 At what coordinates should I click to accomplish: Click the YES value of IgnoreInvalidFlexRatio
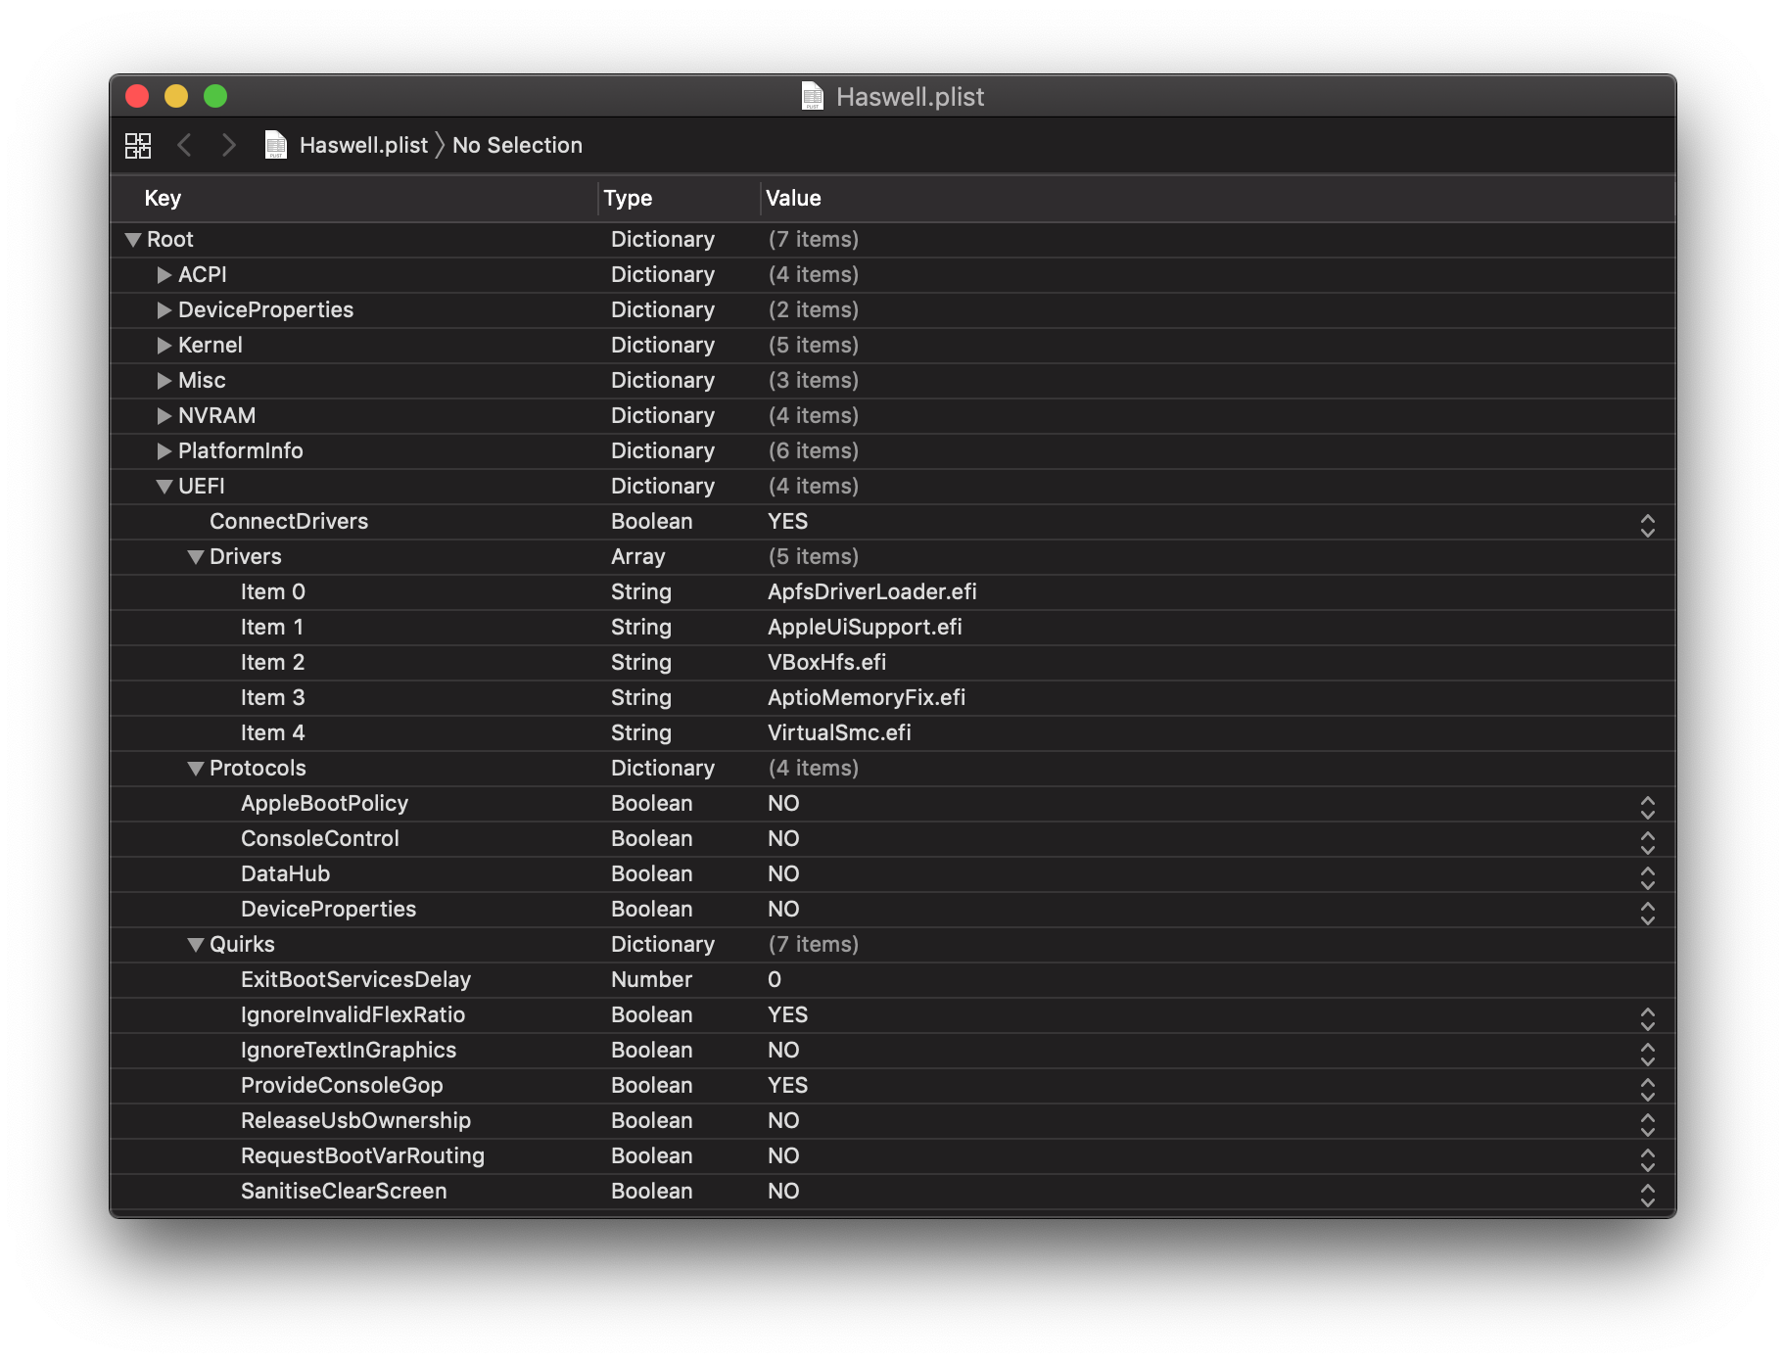pyautogui.click(x=787, y=1015)
